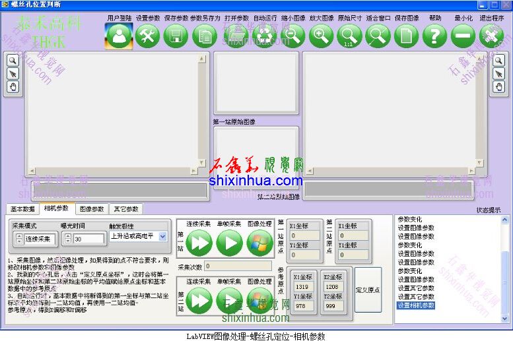Open the 其它参数 tab
The image size is (513, 341).
125,209
